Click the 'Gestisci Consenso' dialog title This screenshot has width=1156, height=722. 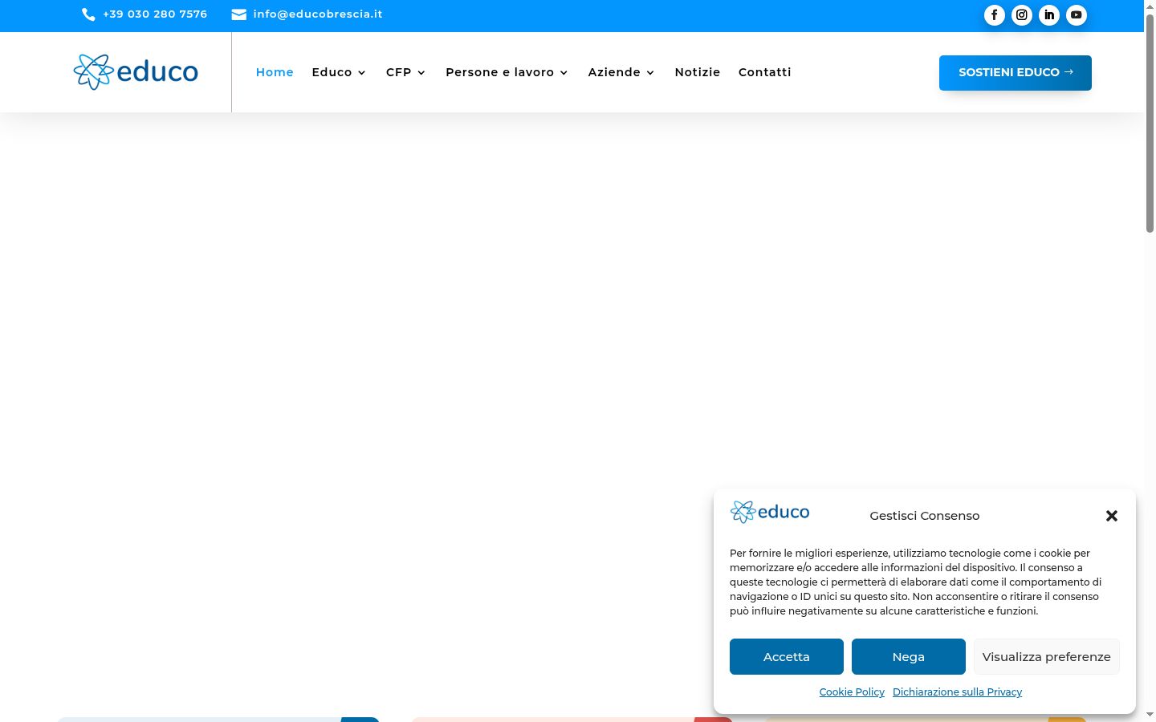click(x=925, y=516)
